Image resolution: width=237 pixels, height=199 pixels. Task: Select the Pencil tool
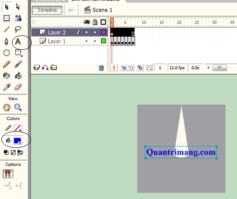coord(7,64)
